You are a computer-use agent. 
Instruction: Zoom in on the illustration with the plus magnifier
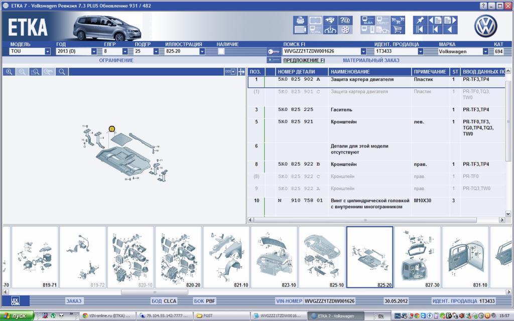9,72
